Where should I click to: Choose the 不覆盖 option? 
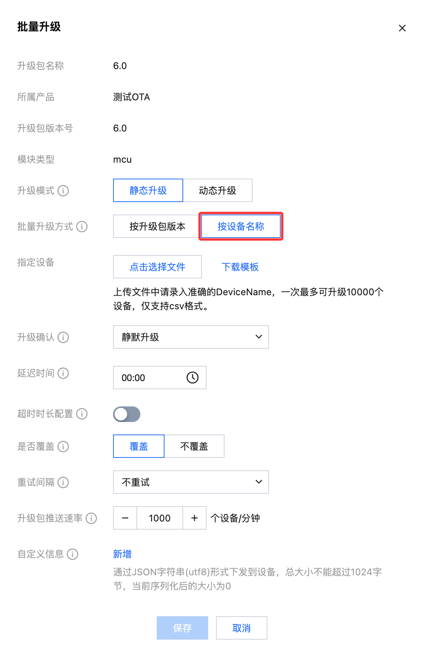(194, 447)
